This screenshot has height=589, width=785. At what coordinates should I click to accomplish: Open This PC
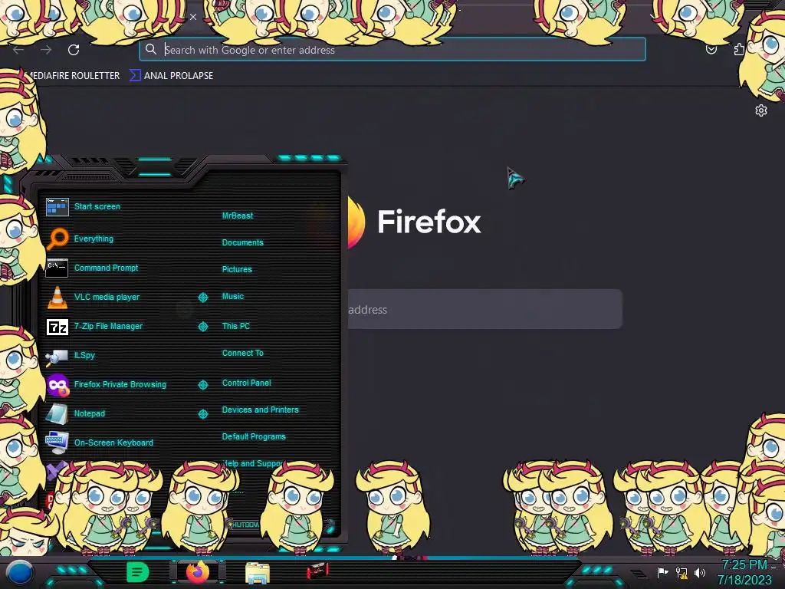236,325
